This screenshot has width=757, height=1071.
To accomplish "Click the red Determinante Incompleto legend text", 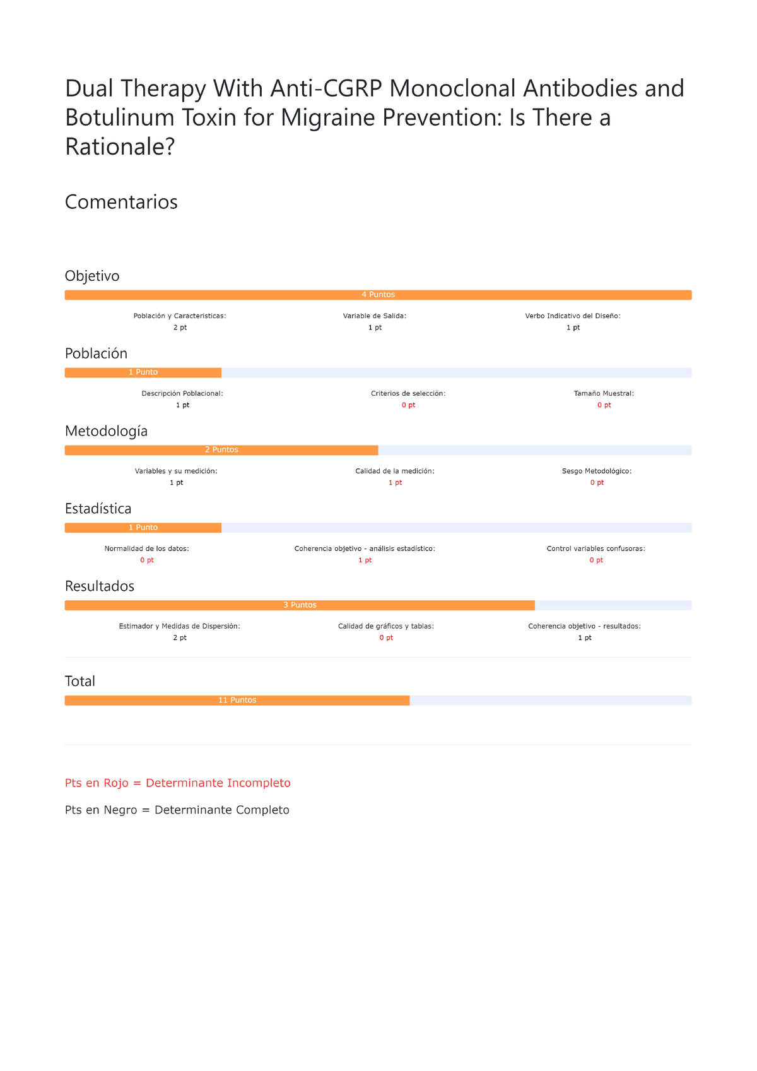I will 178,783.
